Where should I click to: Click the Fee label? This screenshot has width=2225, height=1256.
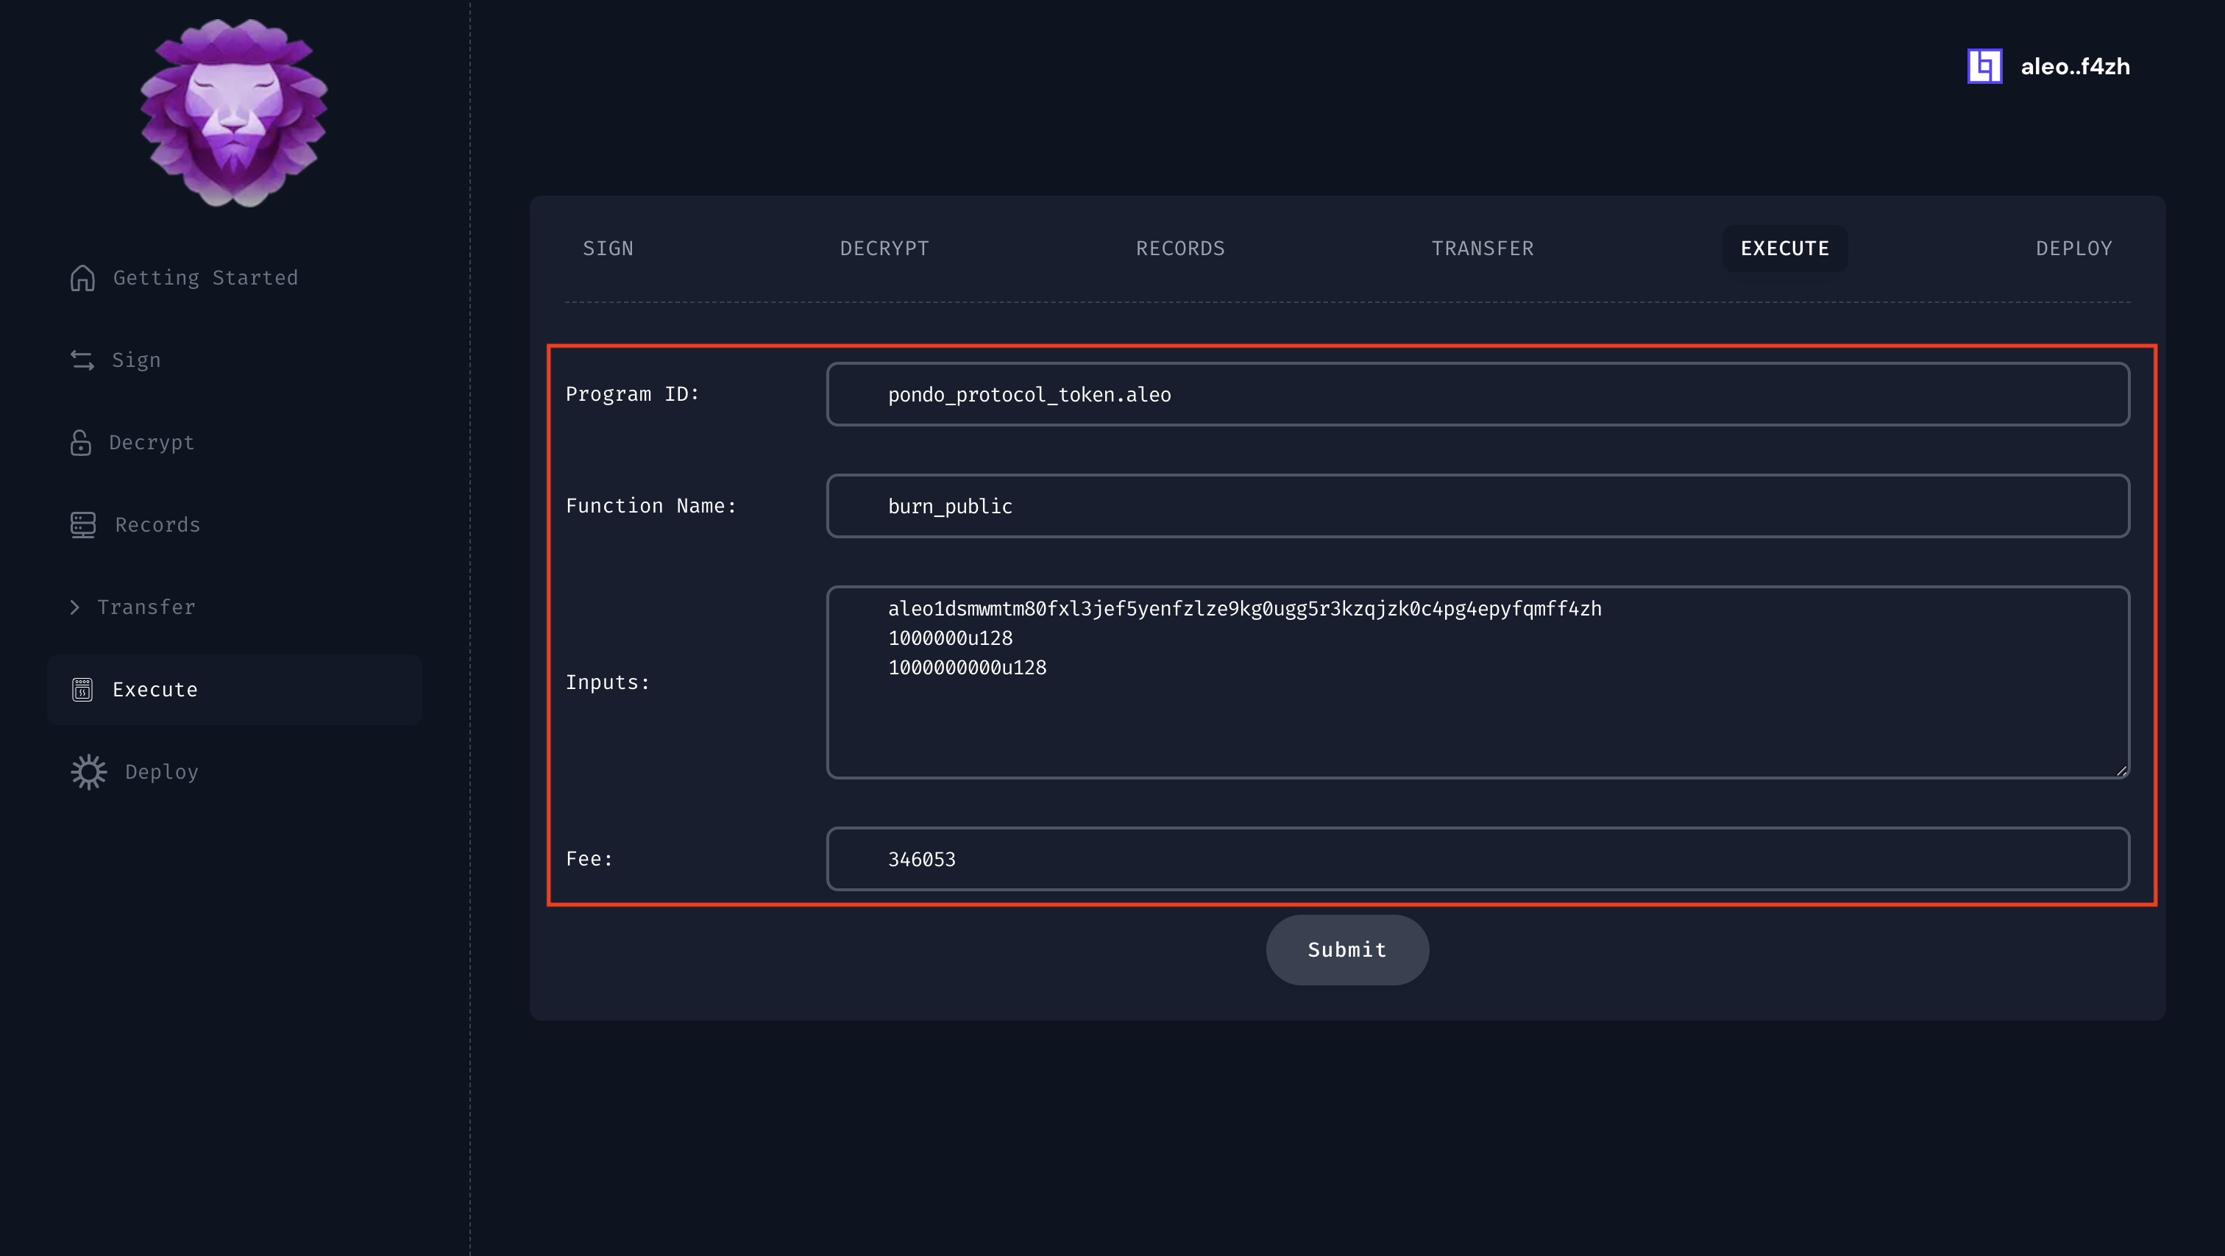[589, 859]
